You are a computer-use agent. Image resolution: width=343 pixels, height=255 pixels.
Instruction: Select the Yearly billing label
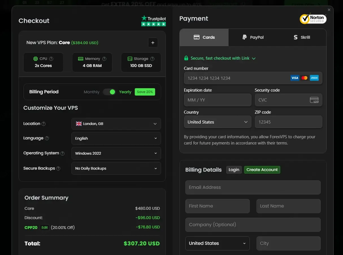click(x=125, y=92)
